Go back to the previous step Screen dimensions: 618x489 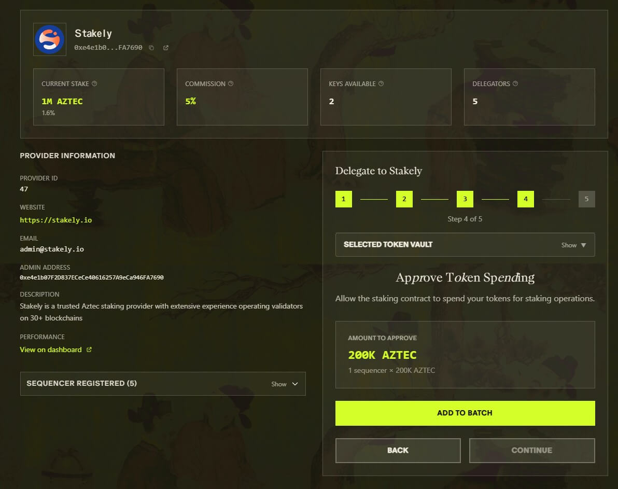coord(398,450)
